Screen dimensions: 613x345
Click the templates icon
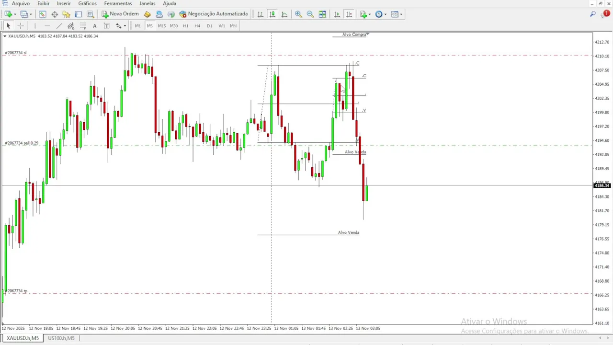pyautogui.click(x=395, y=14)
